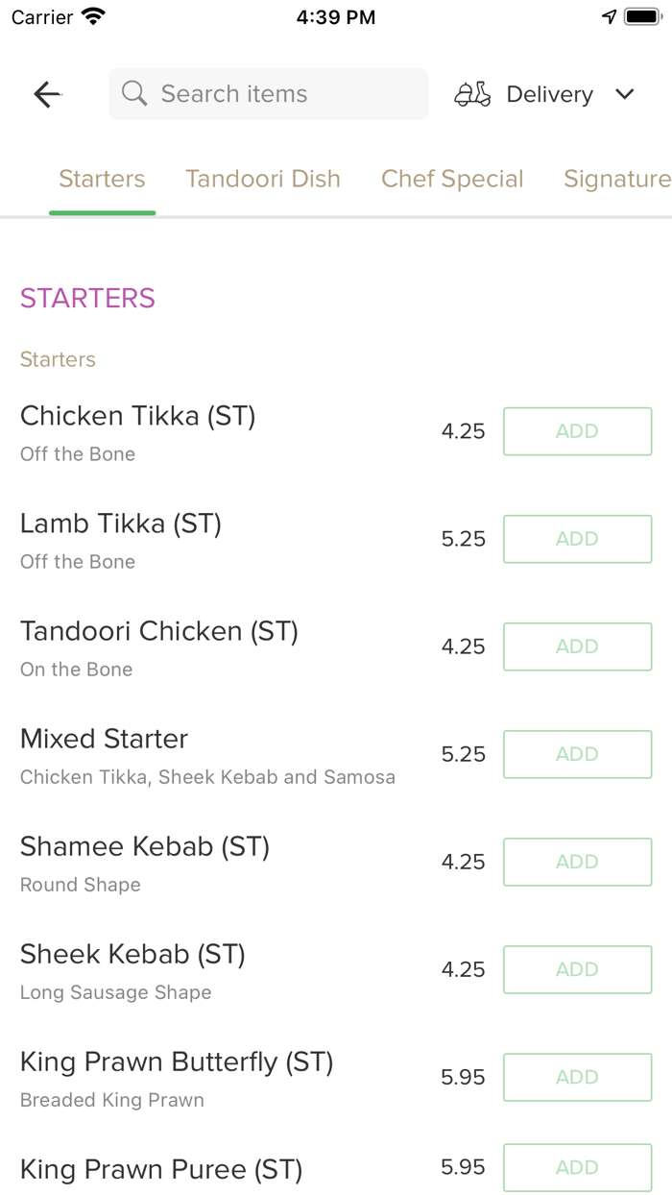Tap the back arrow icon
The height and width of the screenshot is (1195, 672).
click(47, 94)
